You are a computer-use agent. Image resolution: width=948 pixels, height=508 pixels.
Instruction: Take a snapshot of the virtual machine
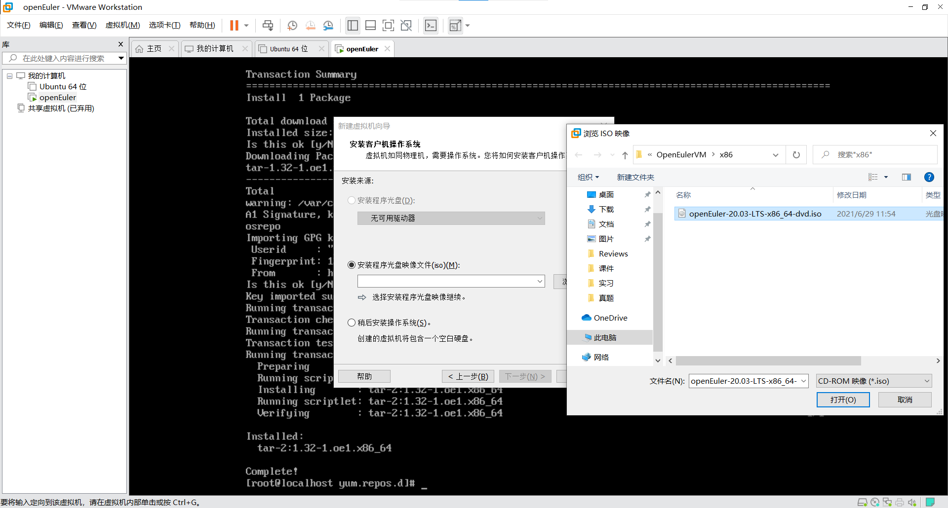pos(292,25)
